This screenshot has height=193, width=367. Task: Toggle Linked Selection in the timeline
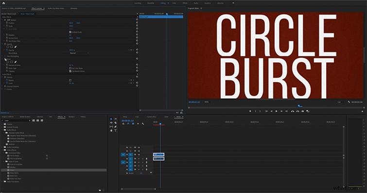(133, 123)
